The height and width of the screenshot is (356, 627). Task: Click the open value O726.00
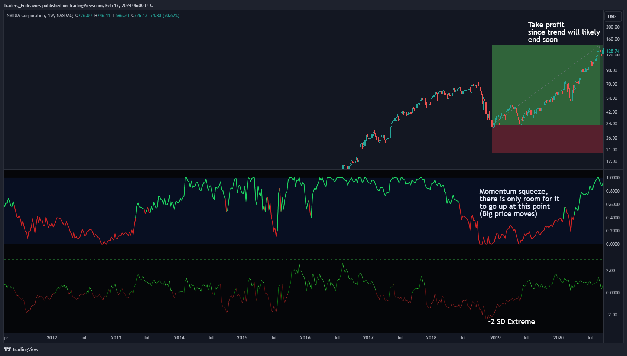tap(84, 16)
